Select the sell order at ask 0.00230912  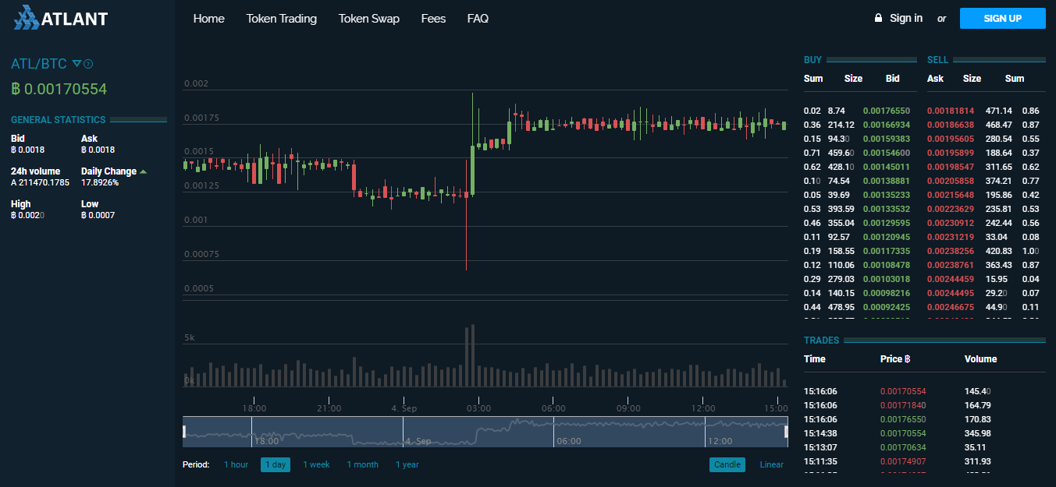tap(986, 223)
